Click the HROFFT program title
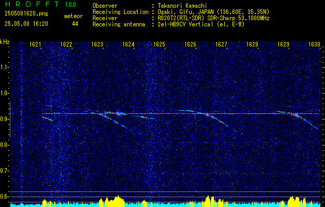The height and width of the screenshot is (207, 325). click(32, 4)
